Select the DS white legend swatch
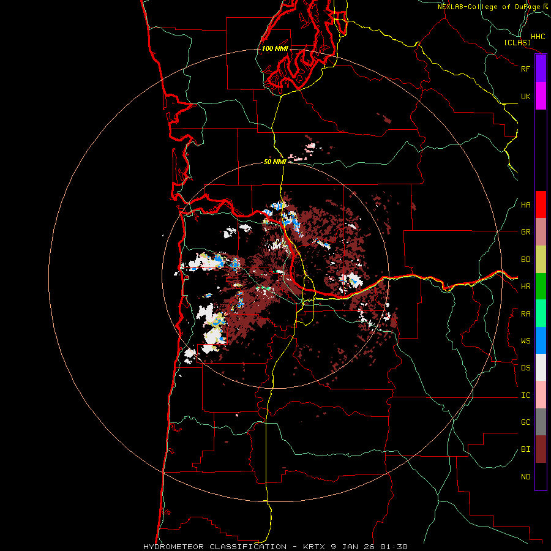 tap(541, 367)
